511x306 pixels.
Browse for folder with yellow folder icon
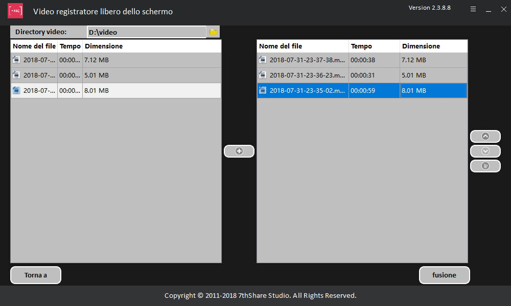point(213,32)
